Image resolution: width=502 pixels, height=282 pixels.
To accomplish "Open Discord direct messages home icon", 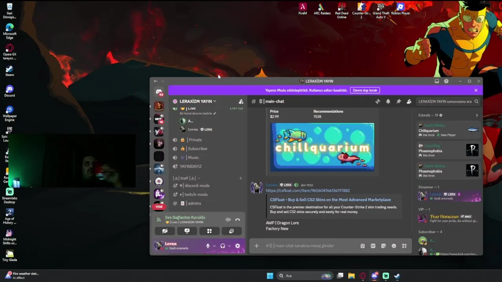I will (x=159, y=92).
